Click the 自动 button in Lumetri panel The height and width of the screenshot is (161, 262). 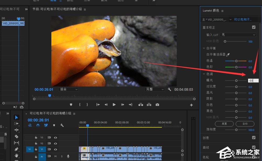coord(245,124)
